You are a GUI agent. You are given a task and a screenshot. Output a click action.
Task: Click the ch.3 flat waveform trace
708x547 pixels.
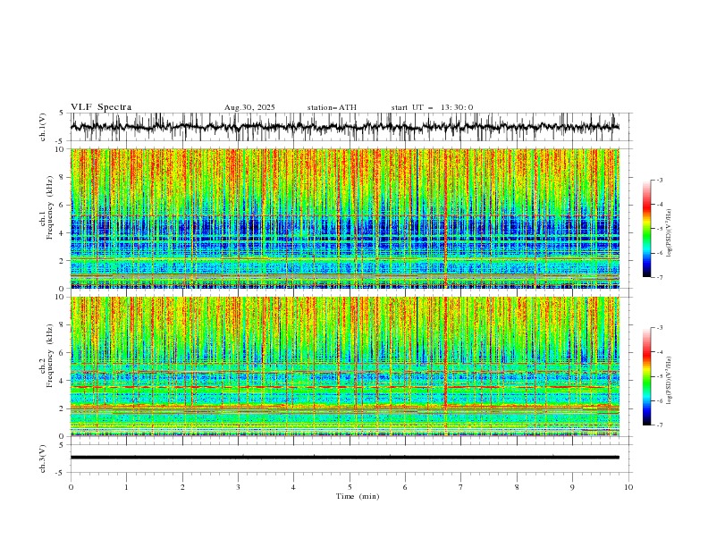pos(345,458)
